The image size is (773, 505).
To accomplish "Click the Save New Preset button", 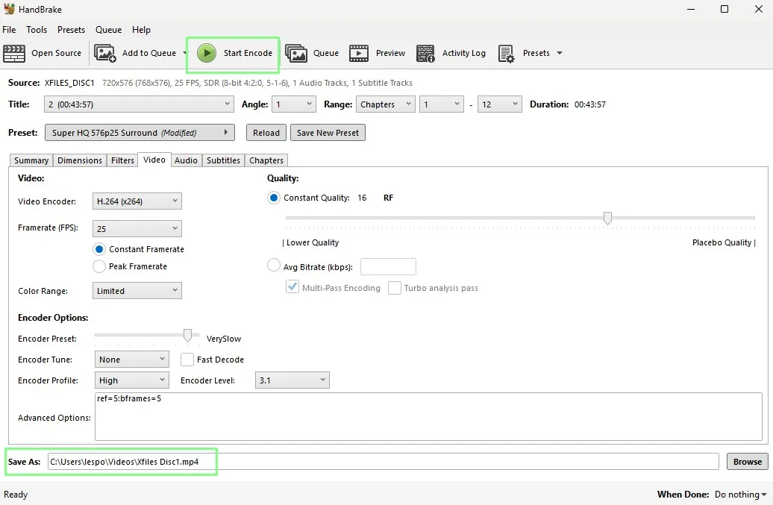I will coord(328,133).
